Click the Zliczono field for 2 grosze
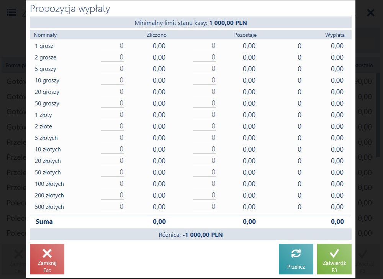The width and height of the screenshot is (383, 279). point(113,57)
